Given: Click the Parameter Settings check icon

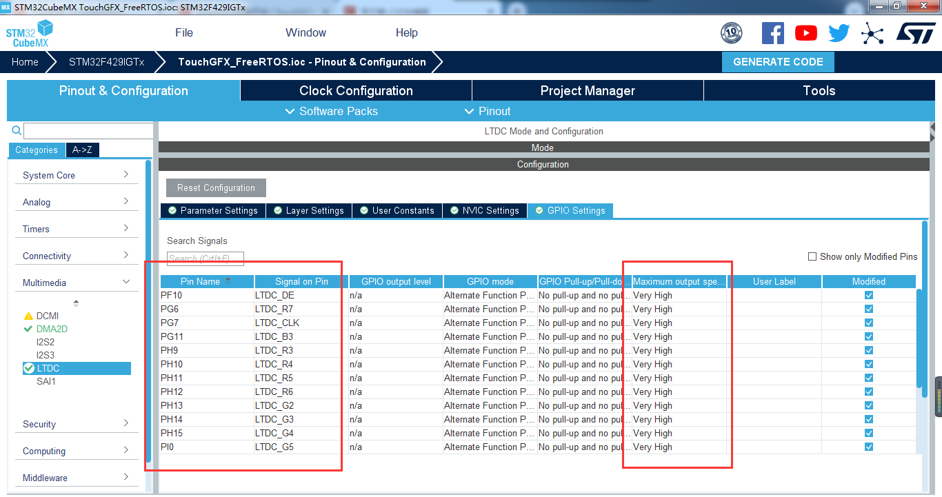Looking at the screenshot, I should (172, 210).
